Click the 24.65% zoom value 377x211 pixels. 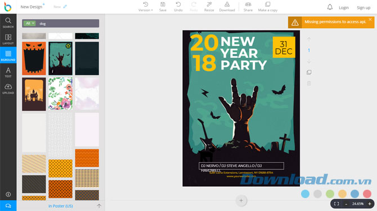pyautogui.click(x=358, y=204)
